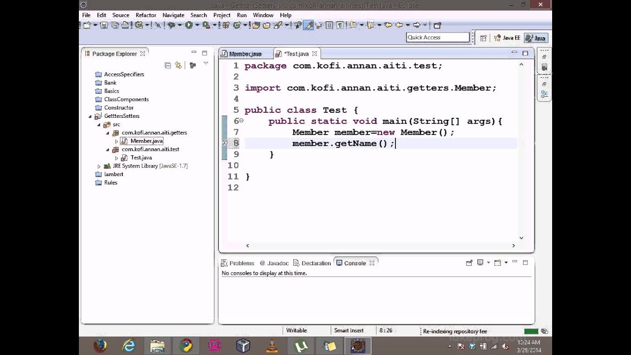Click the Save icon in the toolbar
The width and height of the screenshot is (631, 355).
point(104,25)
